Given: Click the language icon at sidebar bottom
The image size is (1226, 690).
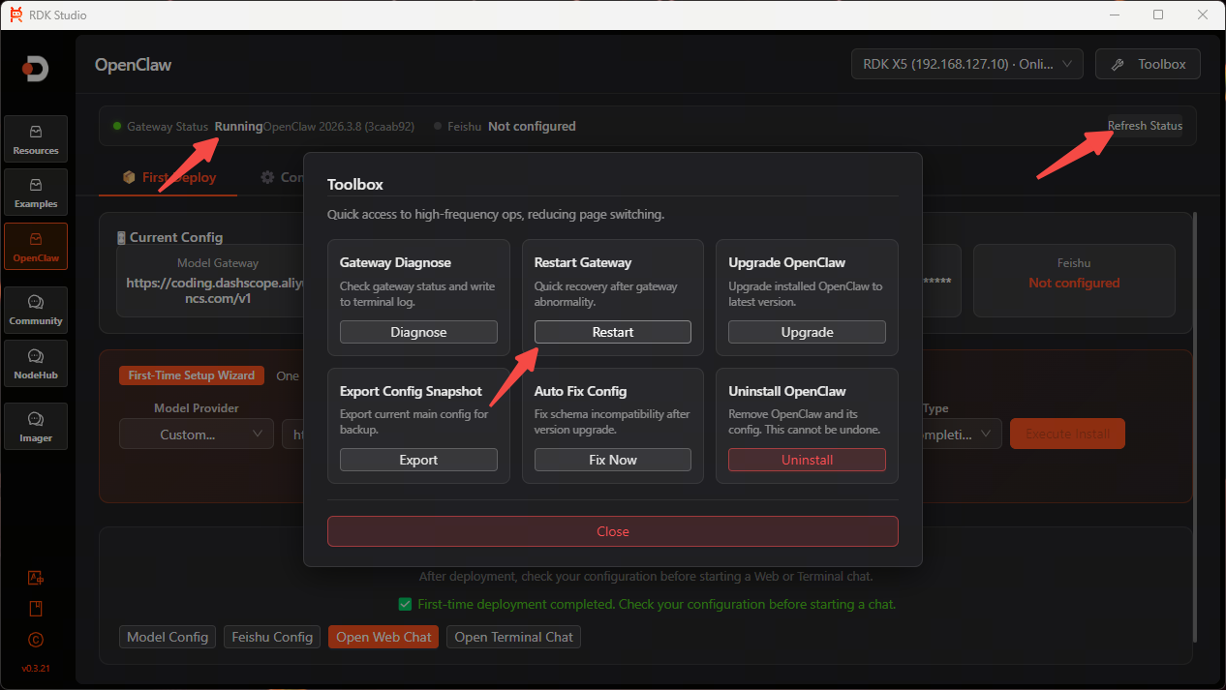Looking at the screenshot, I should [x=36, y=578].
